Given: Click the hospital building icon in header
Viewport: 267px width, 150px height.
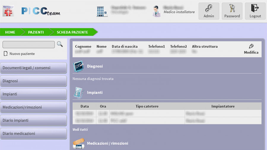Looking at the screenshot, I should tap(102, 11).
